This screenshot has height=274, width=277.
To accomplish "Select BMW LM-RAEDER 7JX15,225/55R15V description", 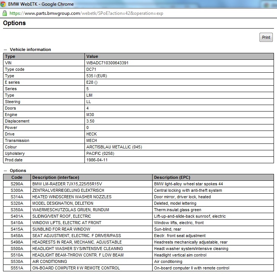I will pos(67,184).
